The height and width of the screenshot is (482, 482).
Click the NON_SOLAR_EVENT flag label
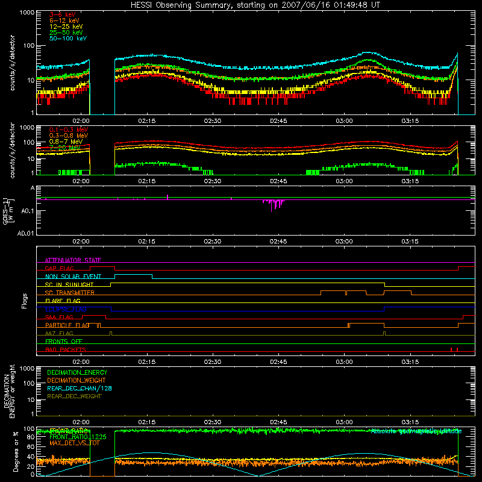coord(73,277)
